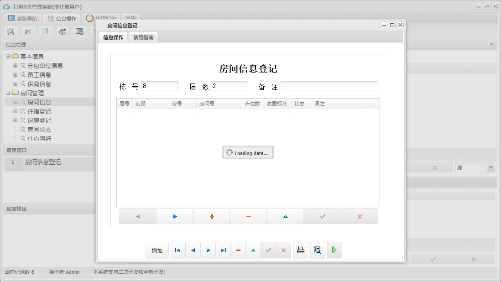Click the printer icon in bottom toolbar
Image resolution: width=501 pixels, height=282 pixels.
(x=301, y=250)
